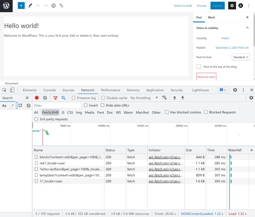Import HAR file upload arrow
The image size is (255, 217).
pyautogui.click(x=175, y=98)
